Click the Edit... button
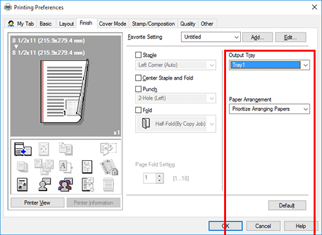This screenshot has width=322, height=235. click(290, 37)
